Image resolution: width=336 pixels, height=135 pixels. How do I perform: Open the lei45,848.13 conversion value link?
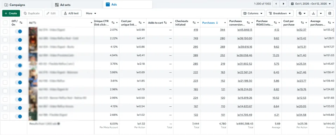pyautogui.click(x=245, y=30)
